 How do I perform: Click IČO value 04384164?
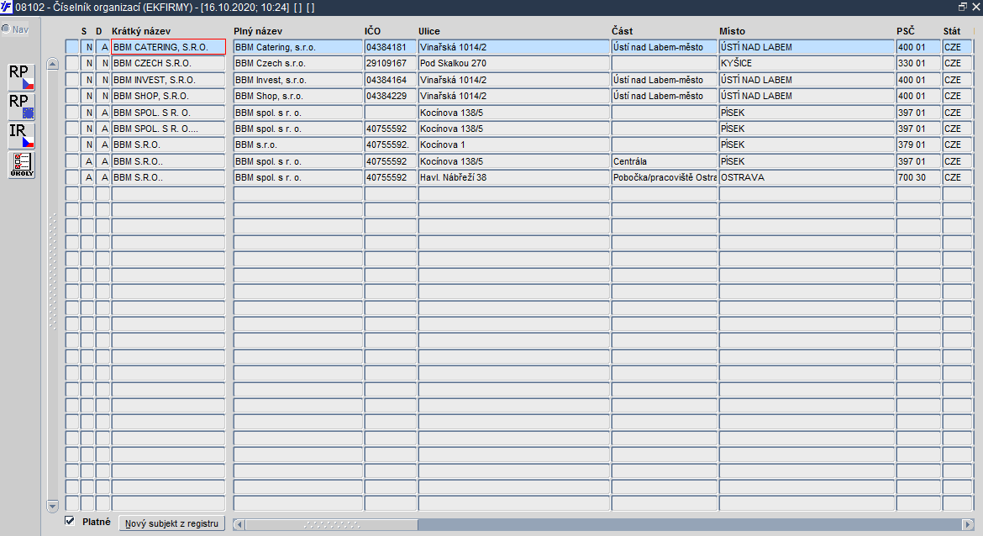[391, 80]
